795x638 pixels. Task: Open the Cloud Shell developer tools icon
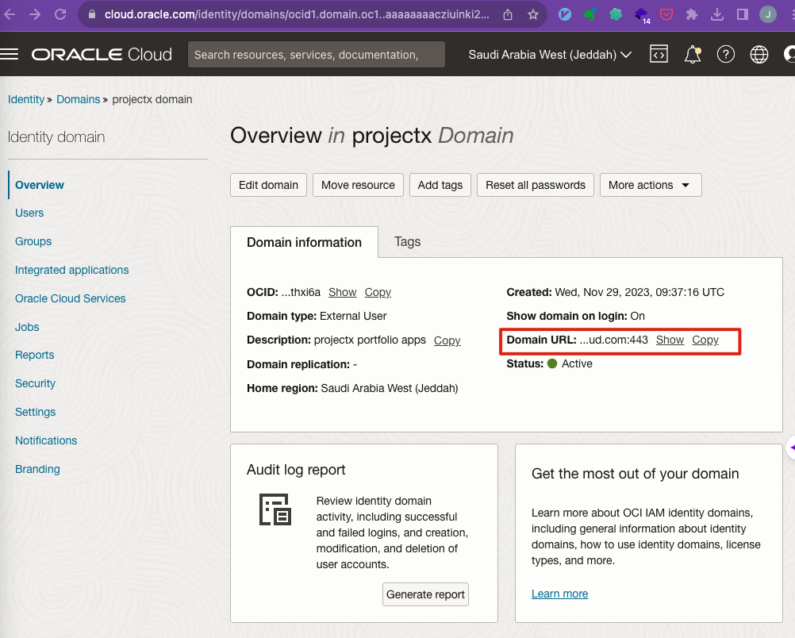coord(659,55)
